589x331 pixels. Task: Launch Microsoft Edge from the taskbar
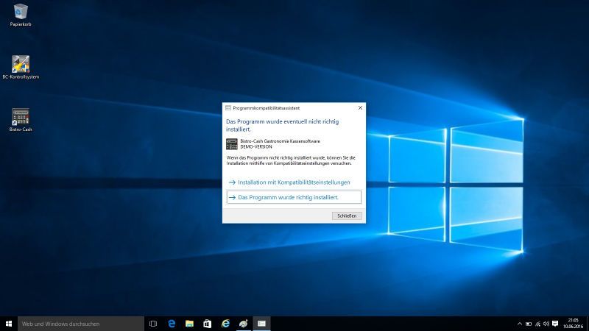point(172,324)
